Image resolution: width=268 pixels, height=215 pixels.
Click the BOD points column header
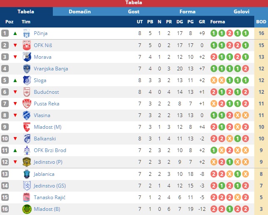261,22
